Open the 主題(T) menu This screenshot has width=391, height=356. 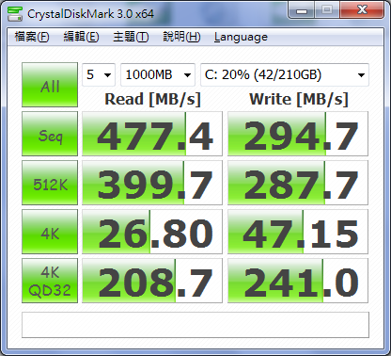tap(131, 37)
